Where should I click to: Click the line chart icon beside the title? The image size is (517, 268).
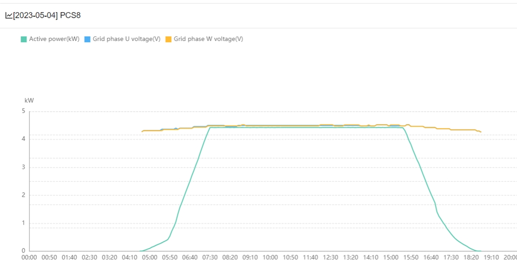tap(9, 15)
